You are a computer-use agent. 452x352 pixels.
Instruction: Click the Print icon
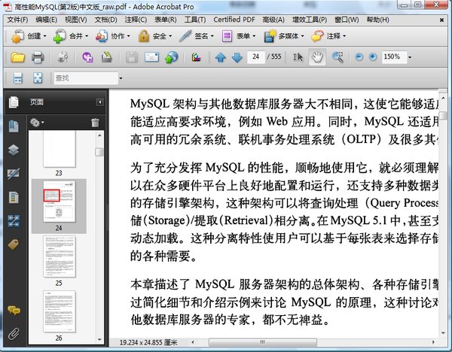coord(38,57)
